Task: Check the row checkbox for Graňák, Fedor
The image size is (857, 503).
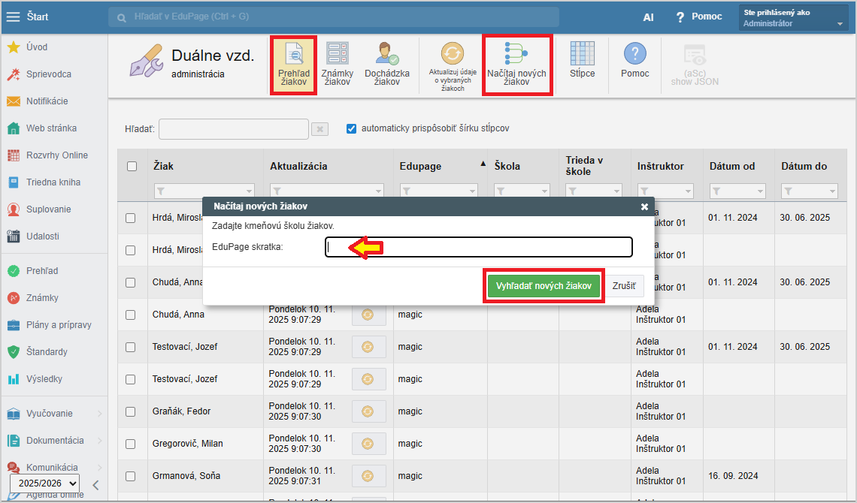Action: tap(131, 411)
